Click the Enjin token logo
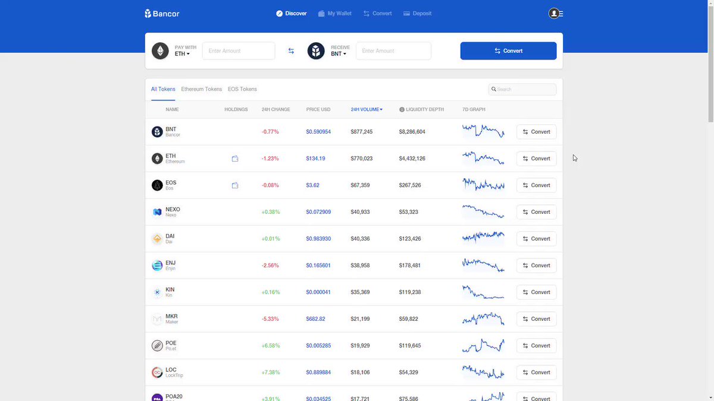Screen dimensions: 714x401 coord(157,266)
